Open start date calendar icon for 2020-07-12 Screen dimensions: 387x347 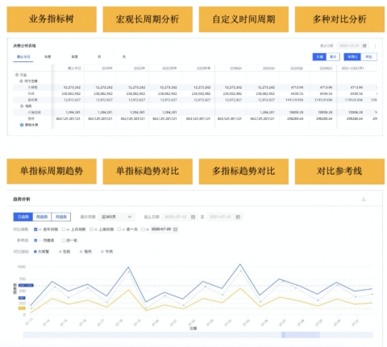click(x=193, y=217)
